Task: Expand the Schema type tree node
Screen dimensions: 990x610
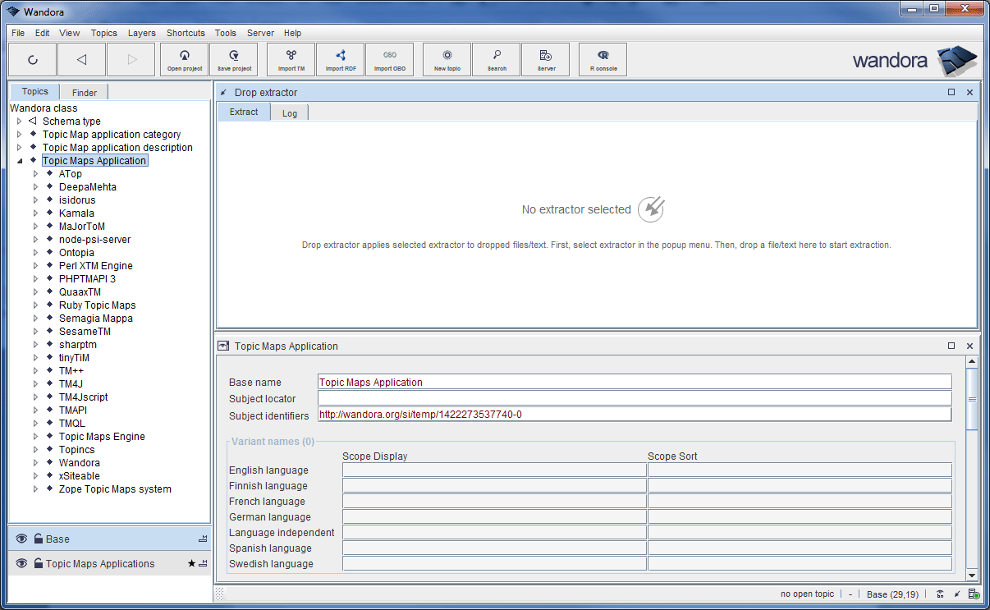Action: (x=20, y=122)
